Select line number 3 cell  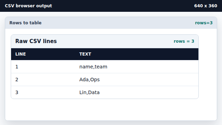click(43, 92)
